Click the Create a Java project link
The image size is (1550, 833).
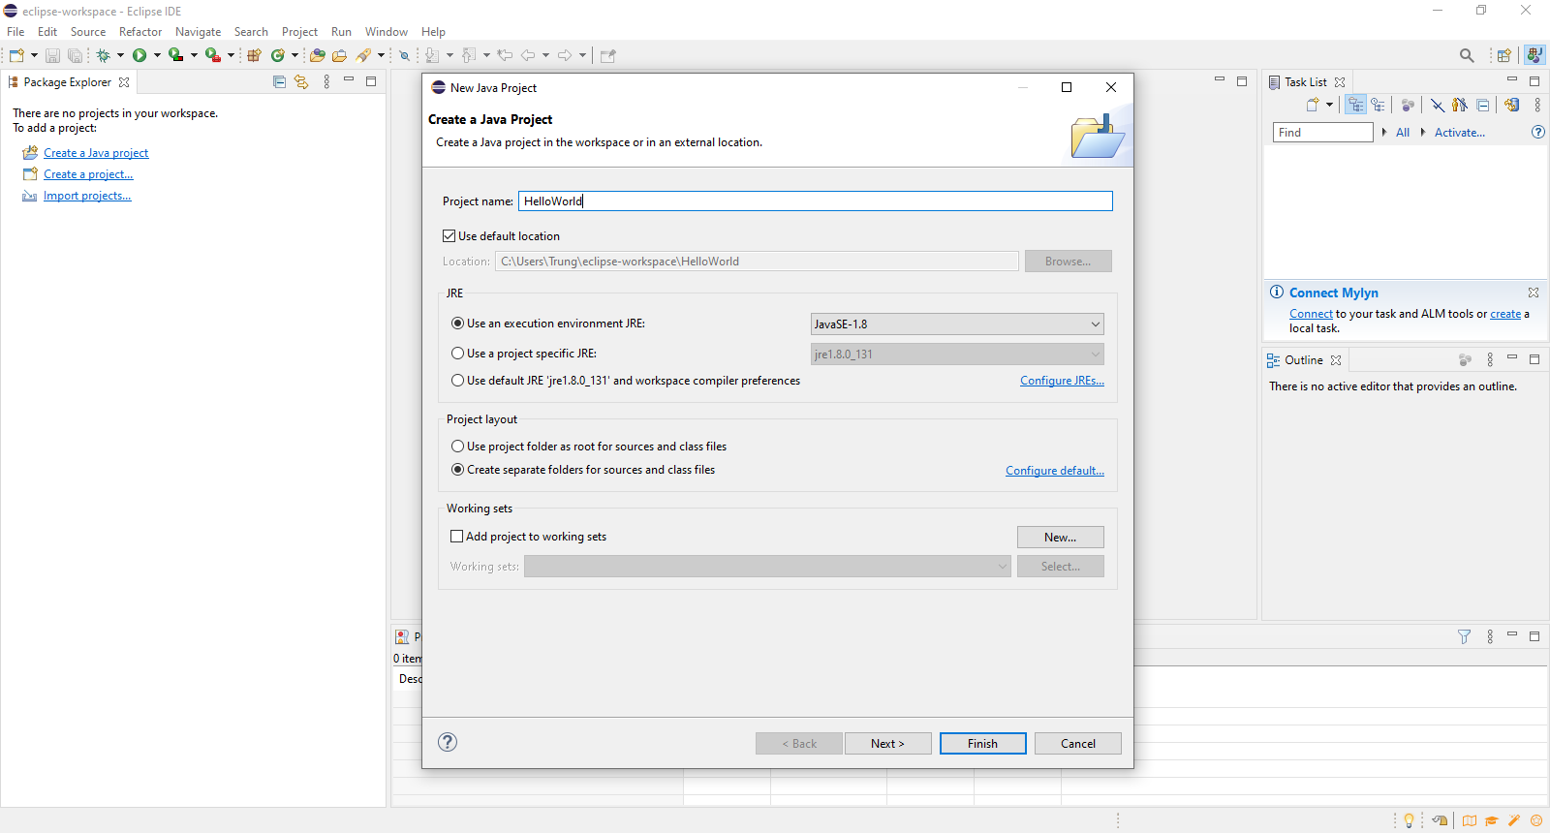tap(96, 153)
